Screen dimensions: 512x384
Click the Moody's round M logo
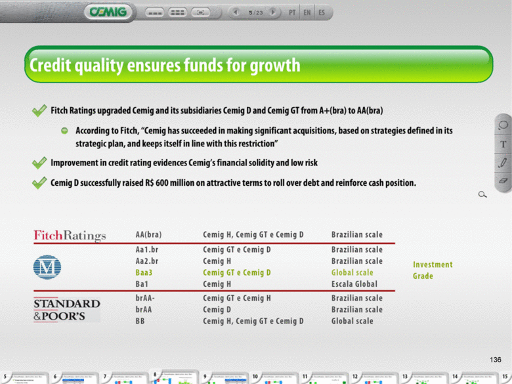pos(47,267)
